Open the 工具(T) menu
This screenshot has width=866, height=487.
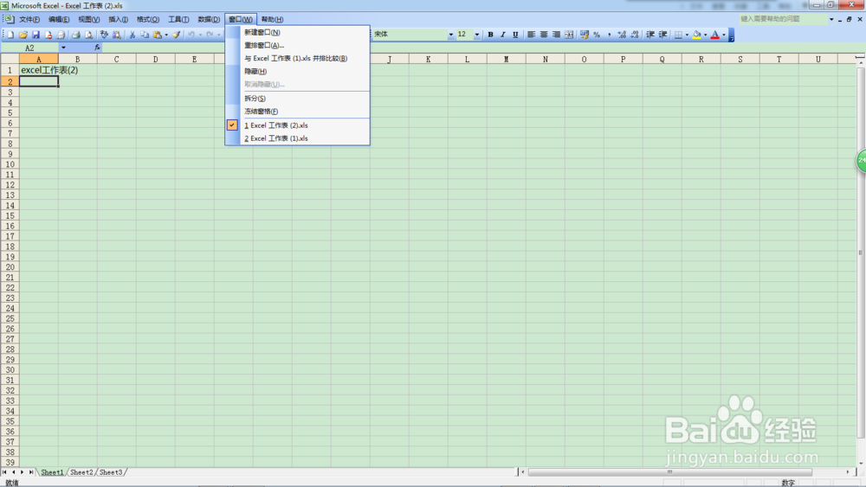click(178, 19)
